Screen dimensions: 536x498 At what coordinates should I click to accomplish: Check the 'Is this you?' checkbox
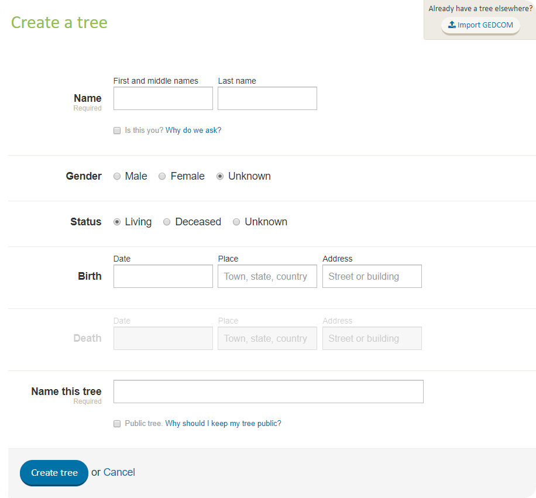pyautogui.click(x=117, y=130)
